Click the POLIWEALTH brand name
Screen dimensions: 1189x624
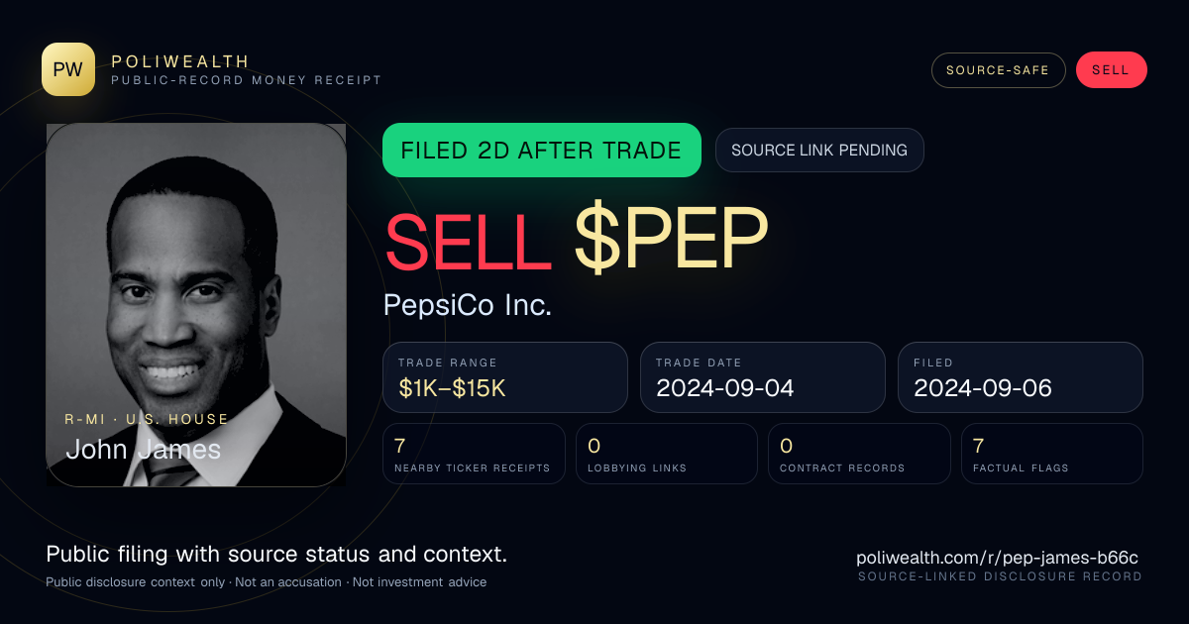tap(181, 61)
